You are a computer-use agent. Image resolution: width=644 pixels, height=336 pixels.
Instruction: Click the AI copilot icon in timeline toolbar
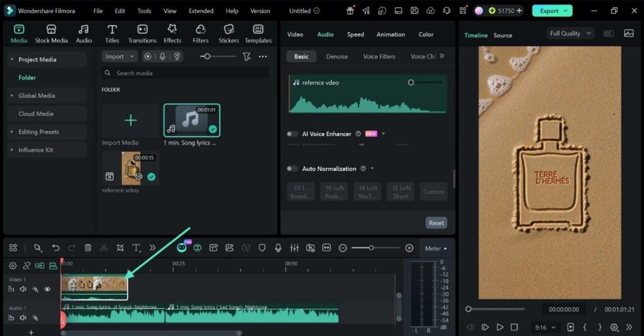[x=182, y=247]
